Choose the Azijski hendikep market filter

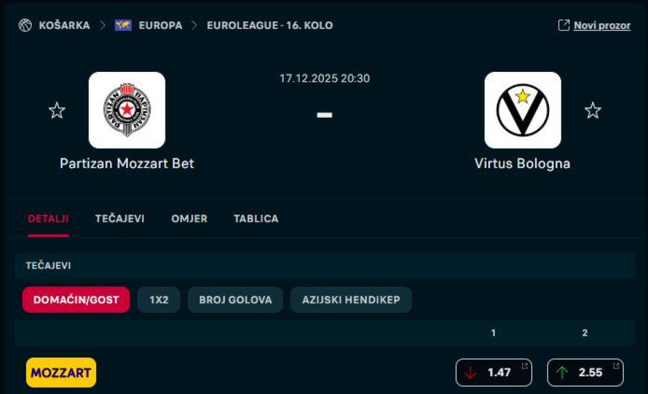coord(351,300)
